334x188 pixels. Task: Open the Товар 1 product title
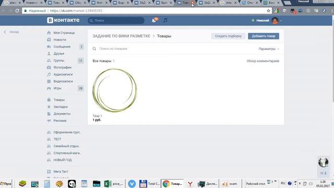click(97, 116)
